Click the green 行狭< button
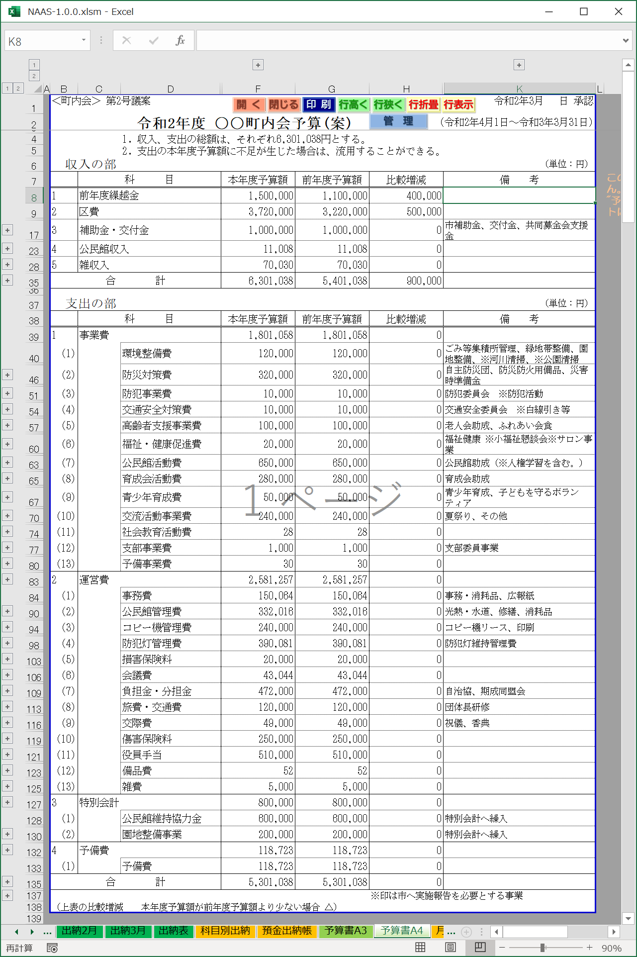 pos(388,104)
